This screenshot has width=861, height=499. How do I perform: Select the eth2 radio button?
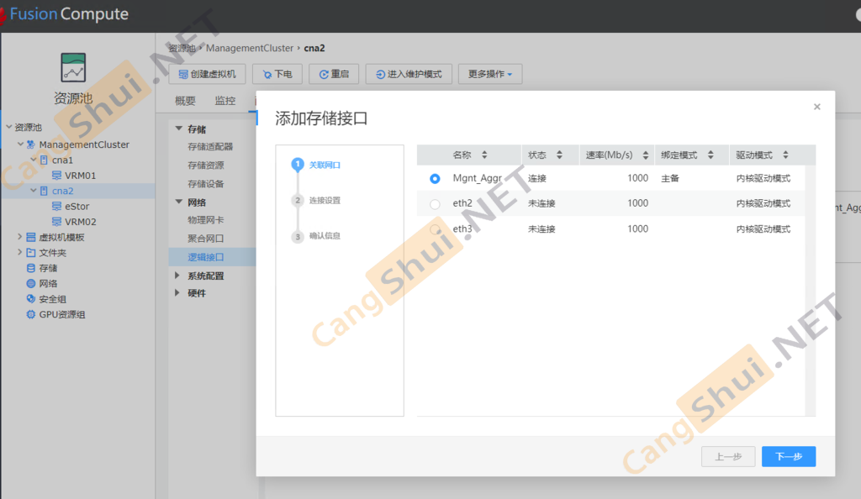pyautogui.click(x=435, y=204)
